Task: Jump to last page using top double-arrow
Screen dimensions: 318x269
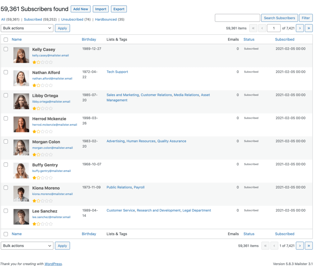Action: click(x=309, y=28)
